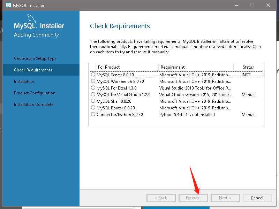Viewport: 279px width, 209px height.
Task: Click 'MySQL for Visual Studio 1.2.9' product name
Action: point(123,94)
